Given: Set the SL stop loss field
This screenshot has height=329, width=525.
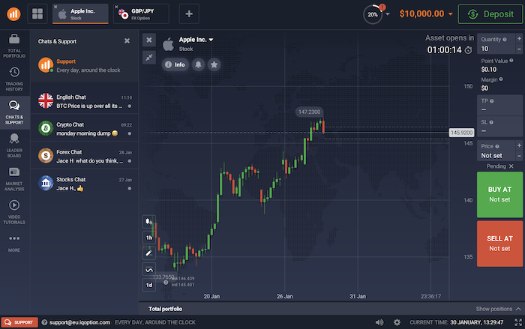Looking at the screenshot, I should 500,127.
